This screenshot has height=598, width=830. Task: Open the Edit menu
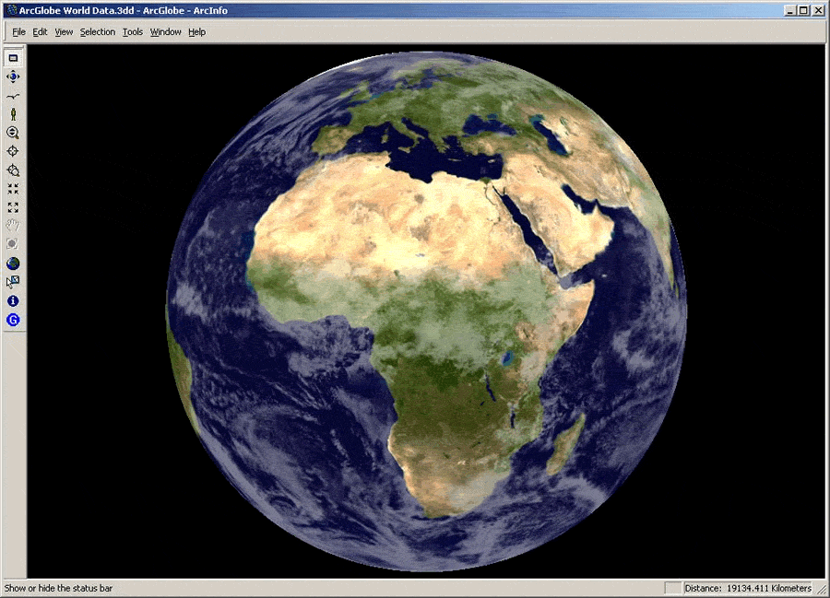tap(40, 31)
